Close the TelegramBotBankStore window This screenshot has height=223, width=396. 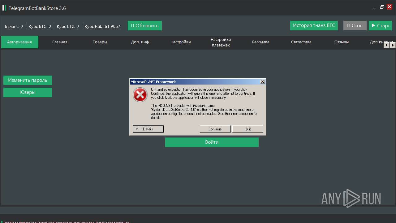(x=390, y=7)
